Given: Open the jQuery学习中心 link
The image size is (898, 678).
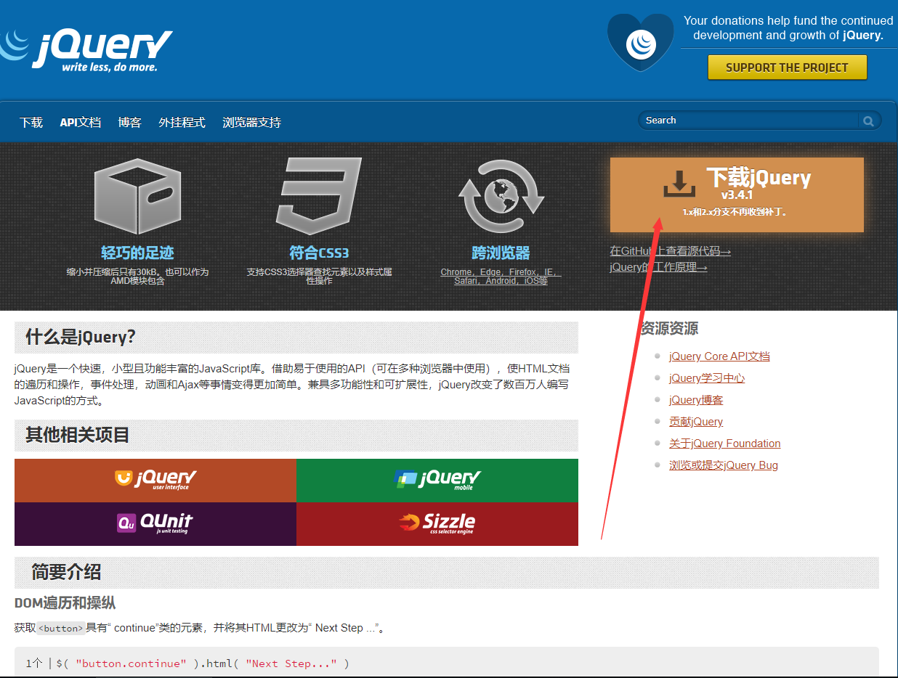Looking at the screenshot, I should coord(707,378).
